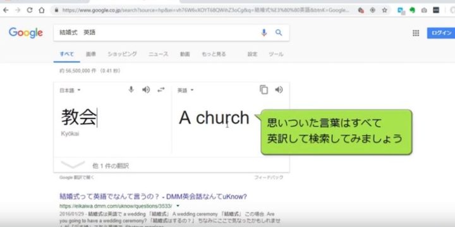This screenshot has height=227, width=455.
Task: Click フィードバック link
Action: tap(269, 177)
